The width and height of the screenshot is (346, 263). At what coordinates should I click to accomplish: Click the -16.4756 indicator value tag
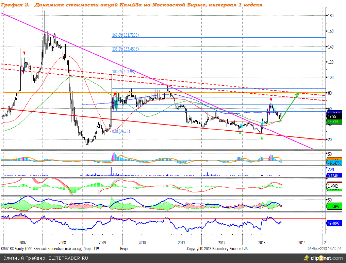pyautogui.click(x=335, y=163)
